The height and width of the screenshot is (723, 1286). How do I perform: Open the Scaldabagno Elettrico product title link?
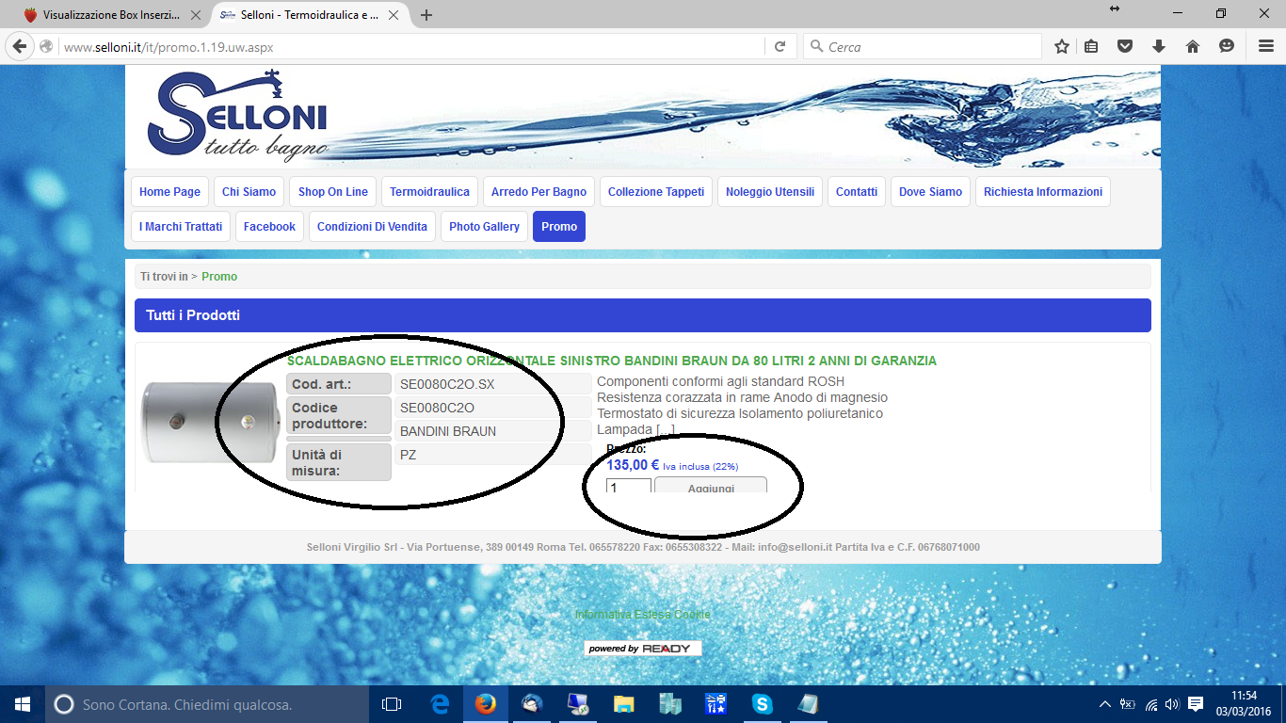pyautogui.click(x=612, y=361)
